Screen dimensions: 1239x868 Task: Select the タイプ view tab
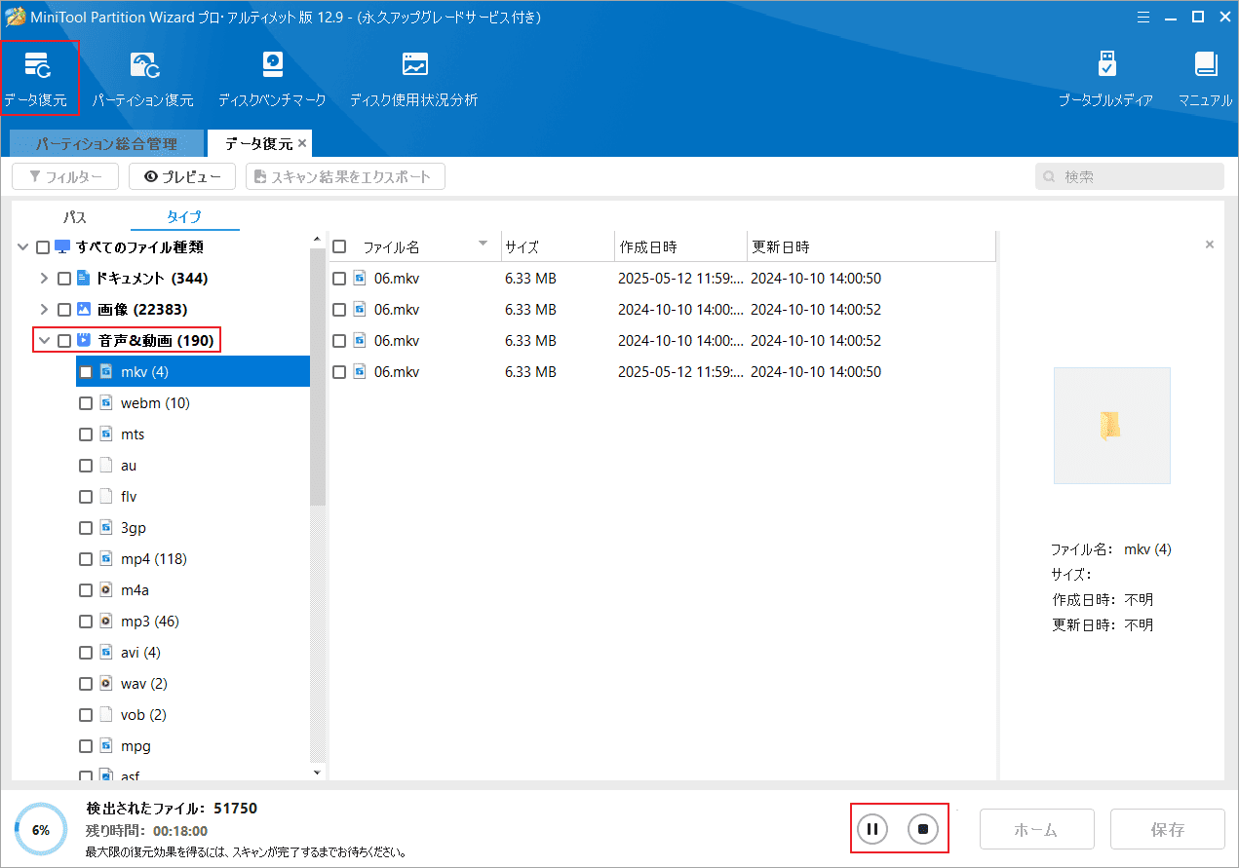point(184,217)
